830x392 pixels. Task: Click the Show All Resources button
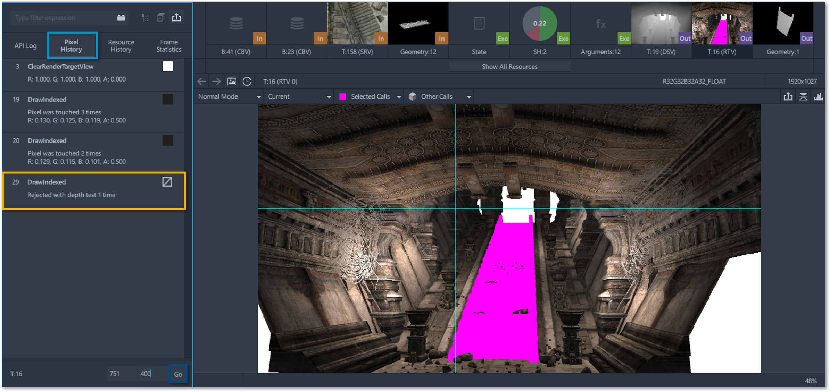click(509, 67)
